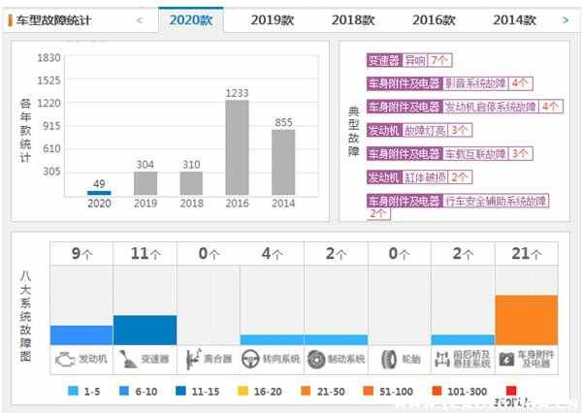The width and height of the screenshot is (582, 413).
Task: Click the transmission (变速器) gear shift icon
Action: click(x=128, y=359)
